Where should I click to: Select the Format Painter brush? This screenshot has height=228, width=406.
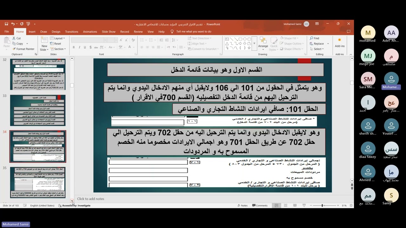[14, 49]
